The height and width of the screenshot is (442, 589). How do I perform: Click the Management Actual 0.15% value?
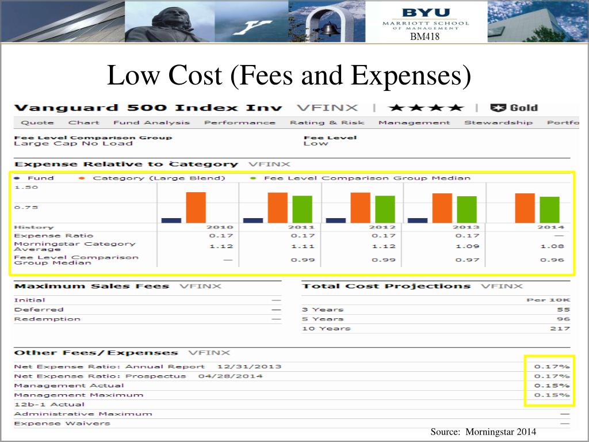552,386
